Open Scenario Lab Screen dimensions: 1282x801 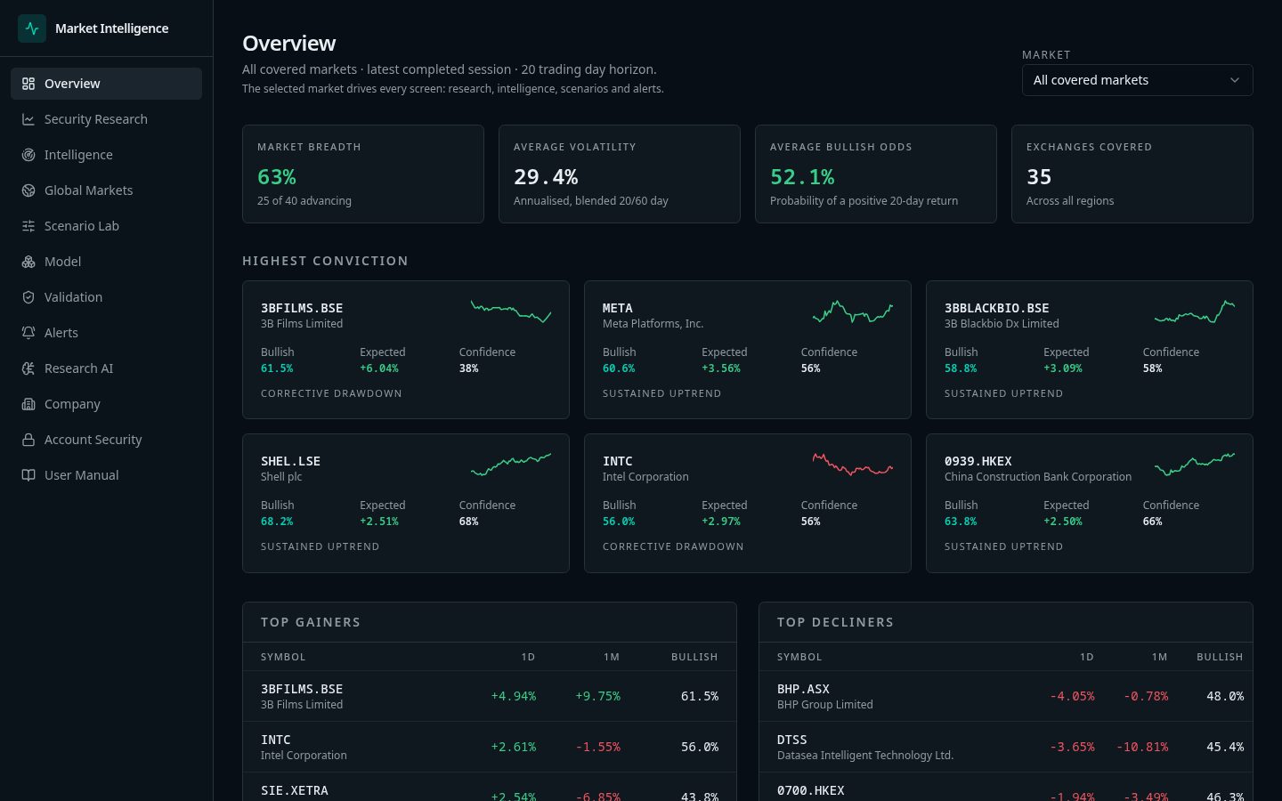click(x=106, y=226)
